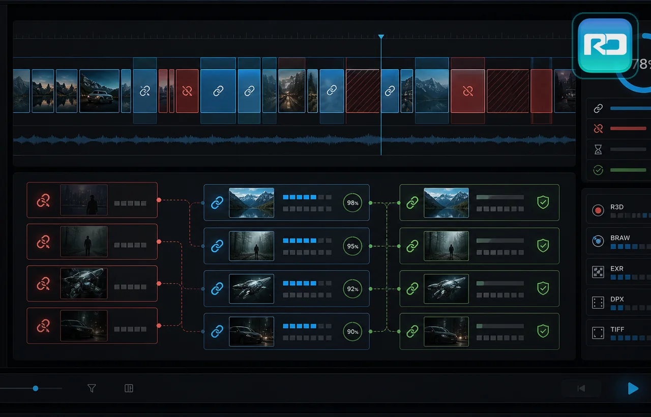Click green link icon on verified forest card
The height and width of the screenshot is (417, 651).
(412, 246)
